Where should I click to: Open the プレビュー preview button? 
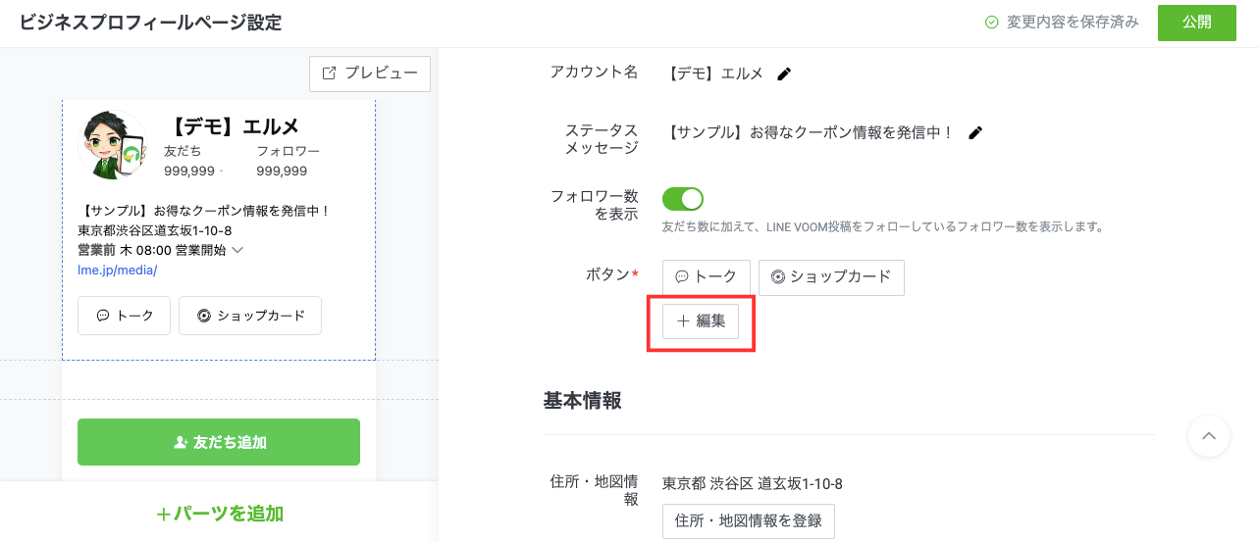370,74
